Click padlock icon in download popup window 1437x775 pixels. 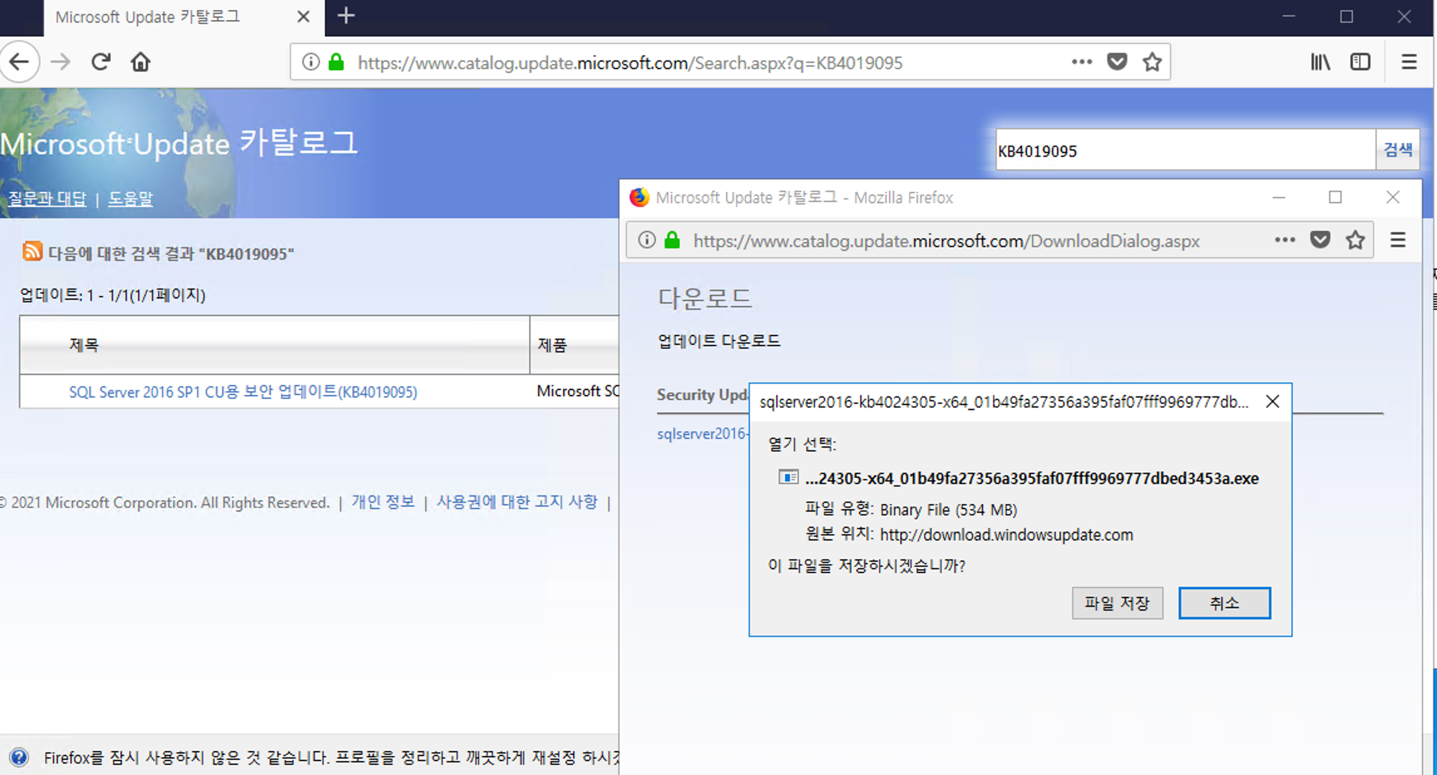672,240
